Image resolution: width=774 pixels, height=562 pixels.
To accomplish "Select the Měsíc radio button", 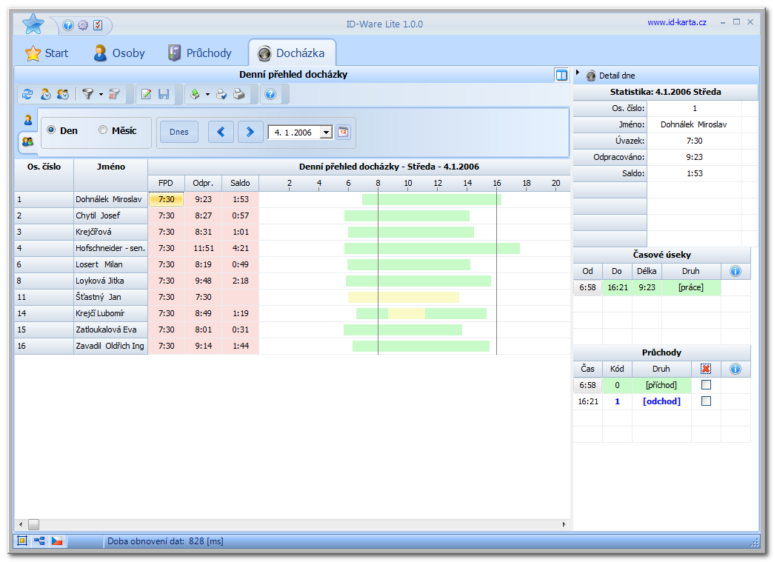I will pyautogui.click(x=103, y=130).
